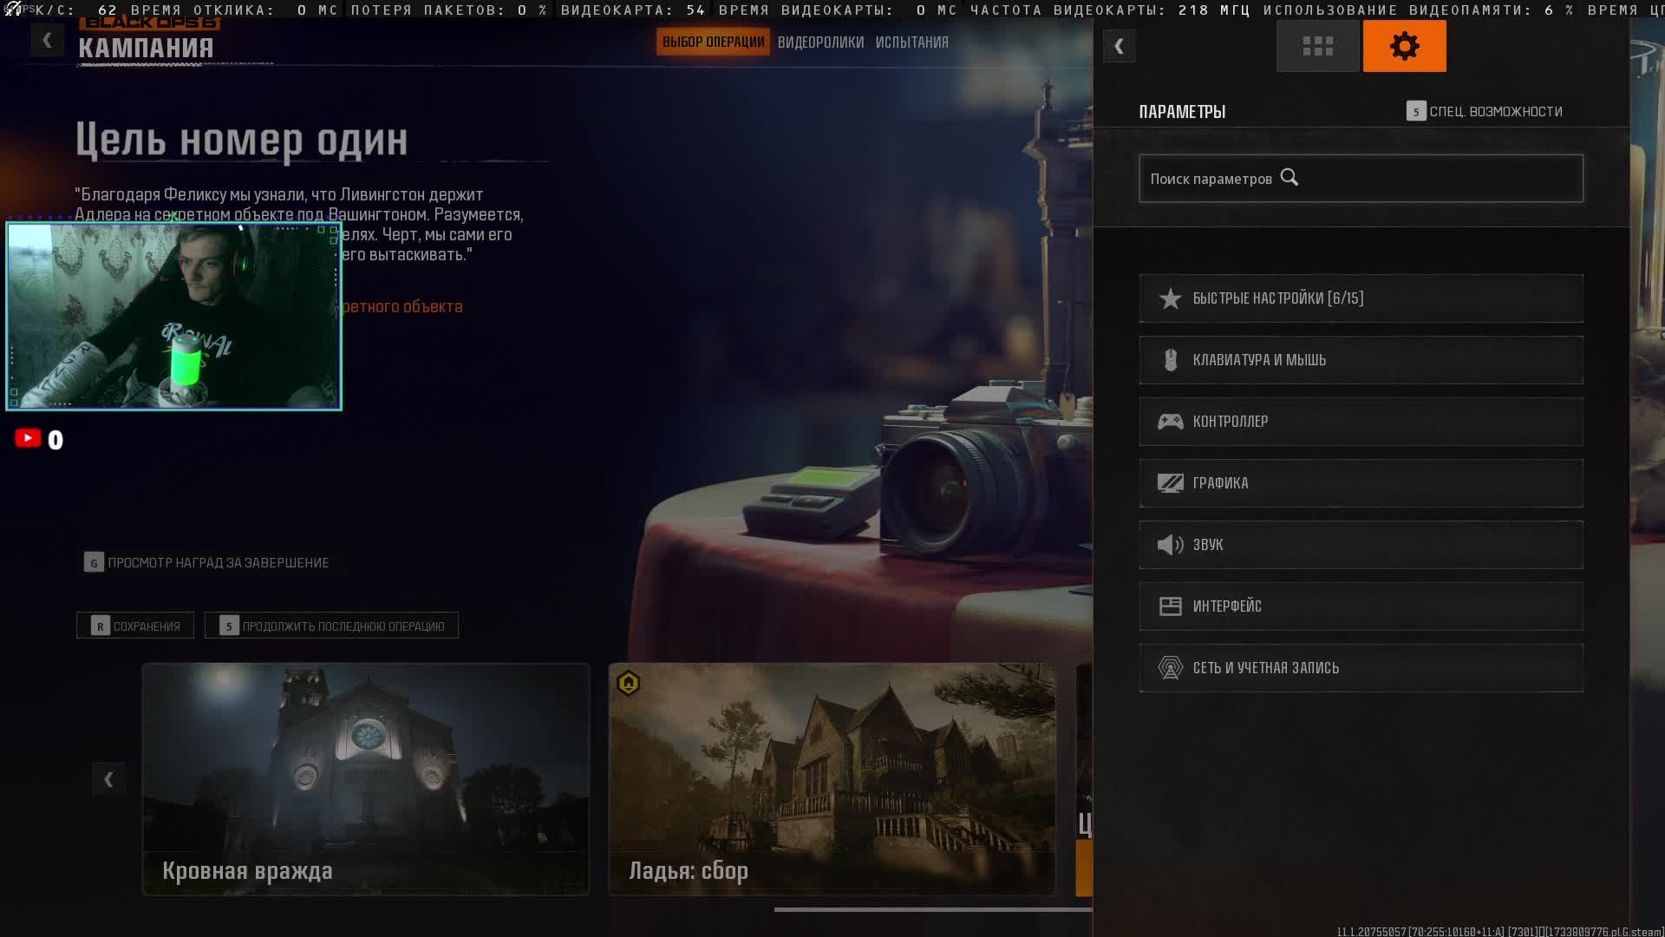Click the Кампания back chevron
The height and width of the screenshot is (937, 1665).
point(48,39)
